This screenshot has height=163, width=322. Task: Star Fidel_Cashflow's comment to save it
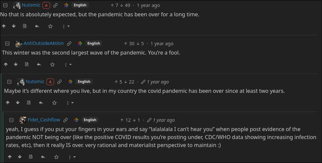(x=56, y=157)
